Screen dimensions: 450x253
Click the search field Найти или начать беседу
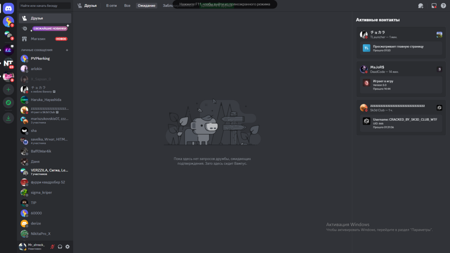click(45, 5)
